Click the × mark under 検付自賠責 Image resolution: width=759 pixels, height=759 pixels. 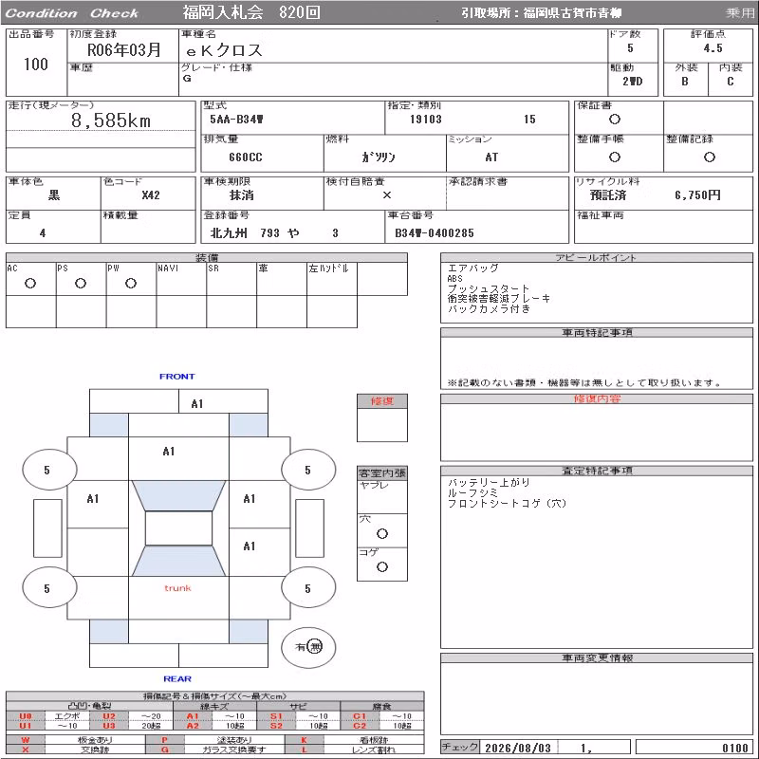tap(387, 195)
